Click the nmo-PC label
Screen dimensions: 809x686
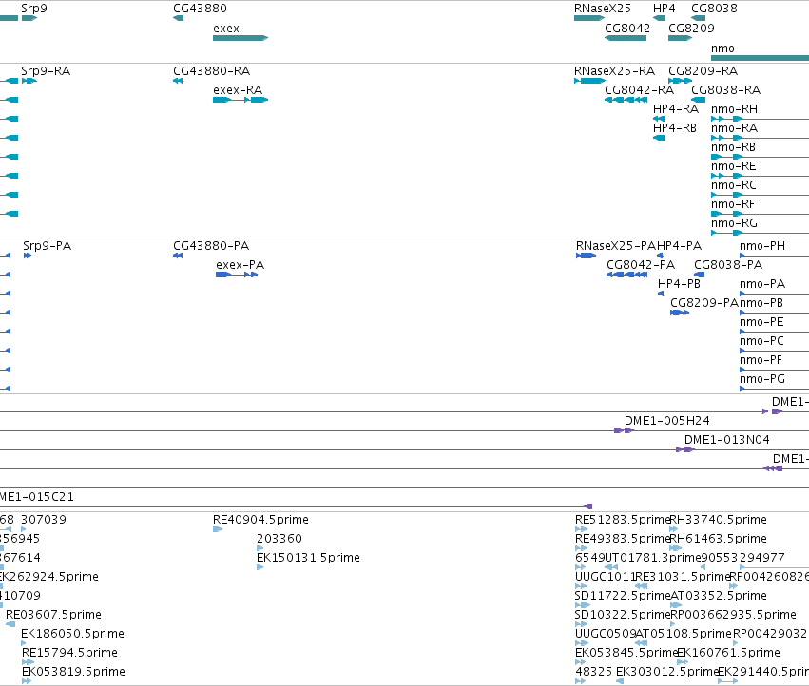[761, 341]
